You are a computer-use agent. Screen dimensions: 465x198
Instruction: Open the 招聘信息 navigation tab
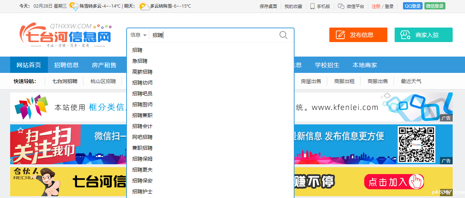click(x=66, y=65)
